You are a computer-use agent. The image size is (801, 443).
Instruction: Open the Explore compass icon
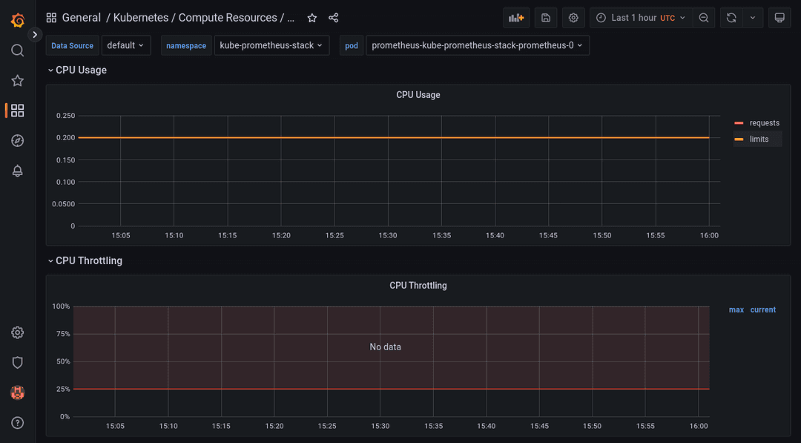coord(17,140)
